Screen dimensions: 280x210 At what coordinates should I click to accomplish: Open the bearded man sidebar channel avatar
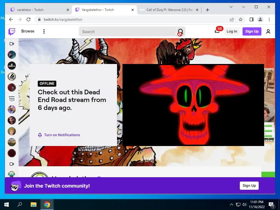pyautogui.click(x=12, y=87)
